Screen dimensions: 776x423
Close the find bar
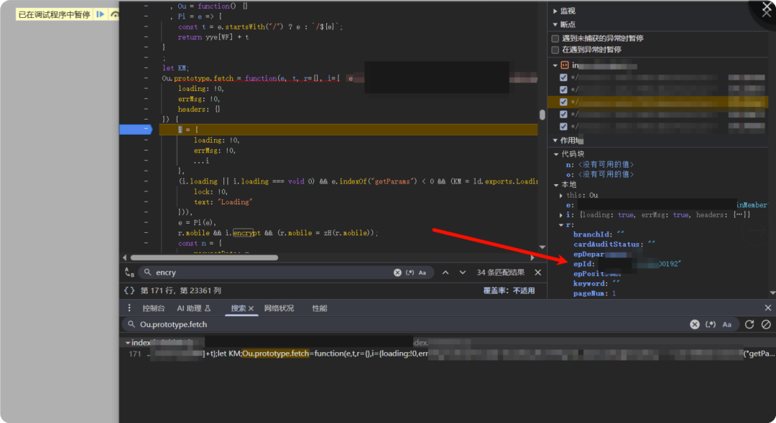538,272
